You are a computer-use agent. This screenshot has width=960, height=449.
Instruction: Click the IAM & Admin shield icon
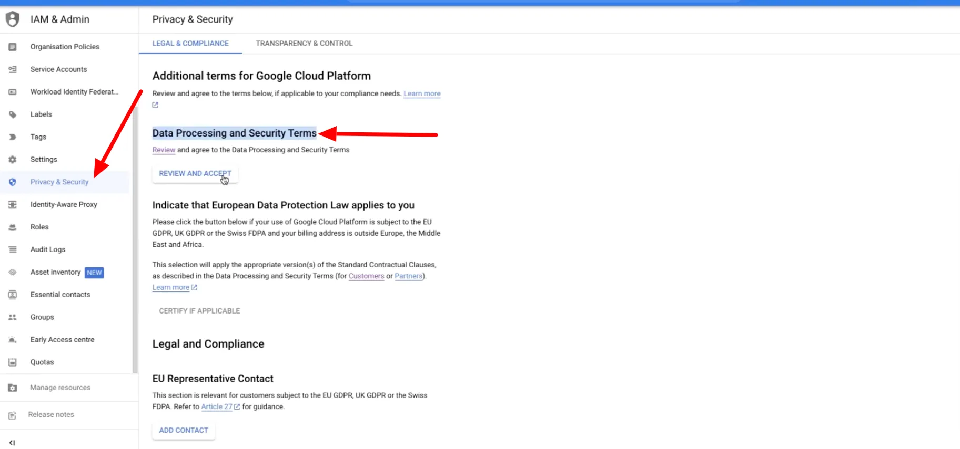point(12,19)
